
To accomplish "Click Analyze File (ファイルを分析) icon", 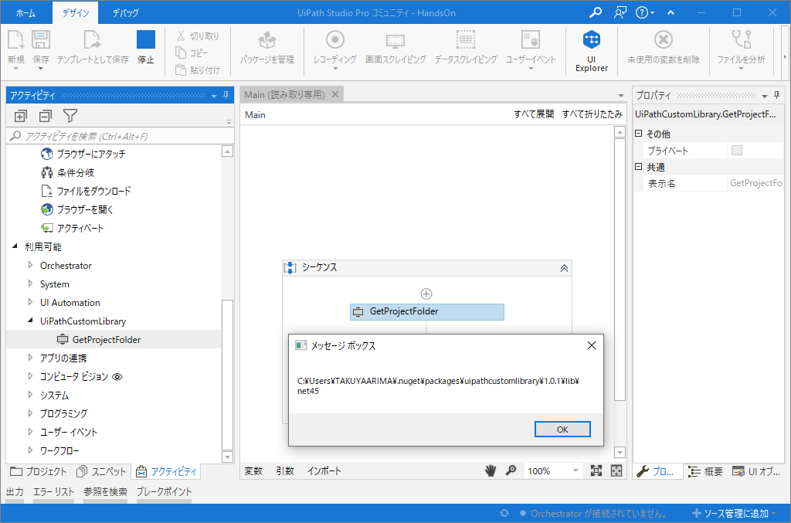I will pyautogui.click(x=741, y=40).
